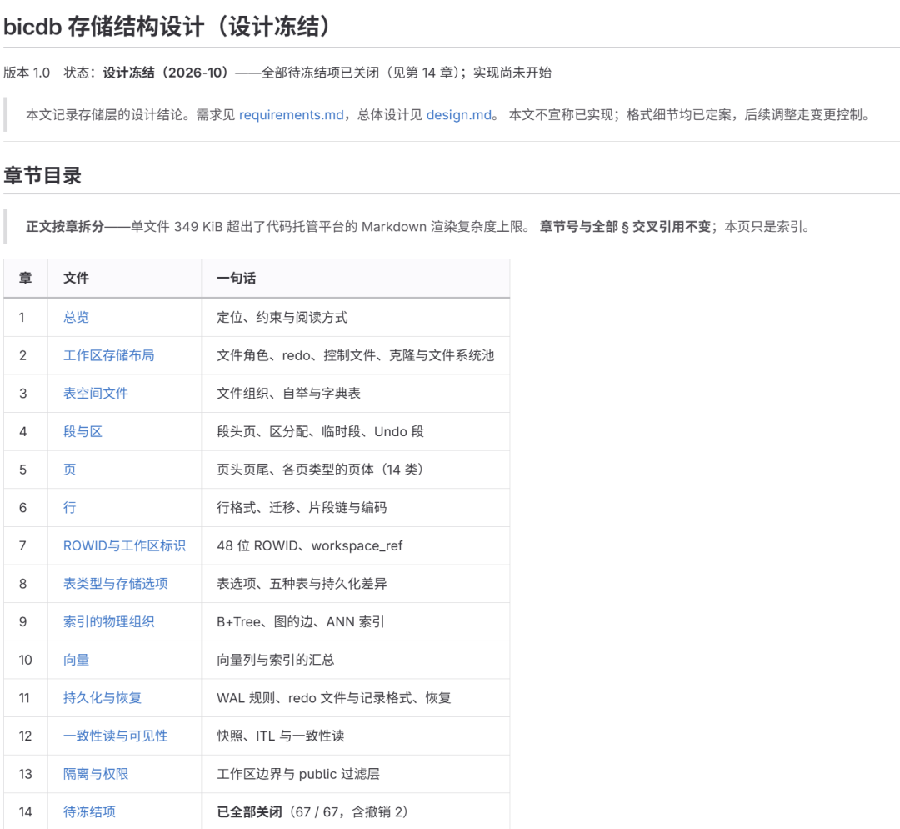Click cell B+Tree、图的边、ANN 索引
900x829 pixels.
[x=355, y=621]
